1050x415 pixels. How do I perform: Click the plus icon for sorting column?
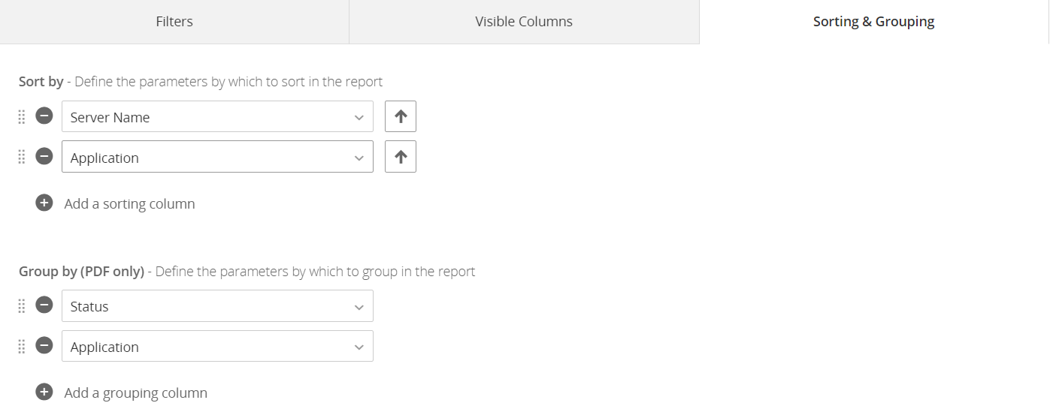coord(44,203)
